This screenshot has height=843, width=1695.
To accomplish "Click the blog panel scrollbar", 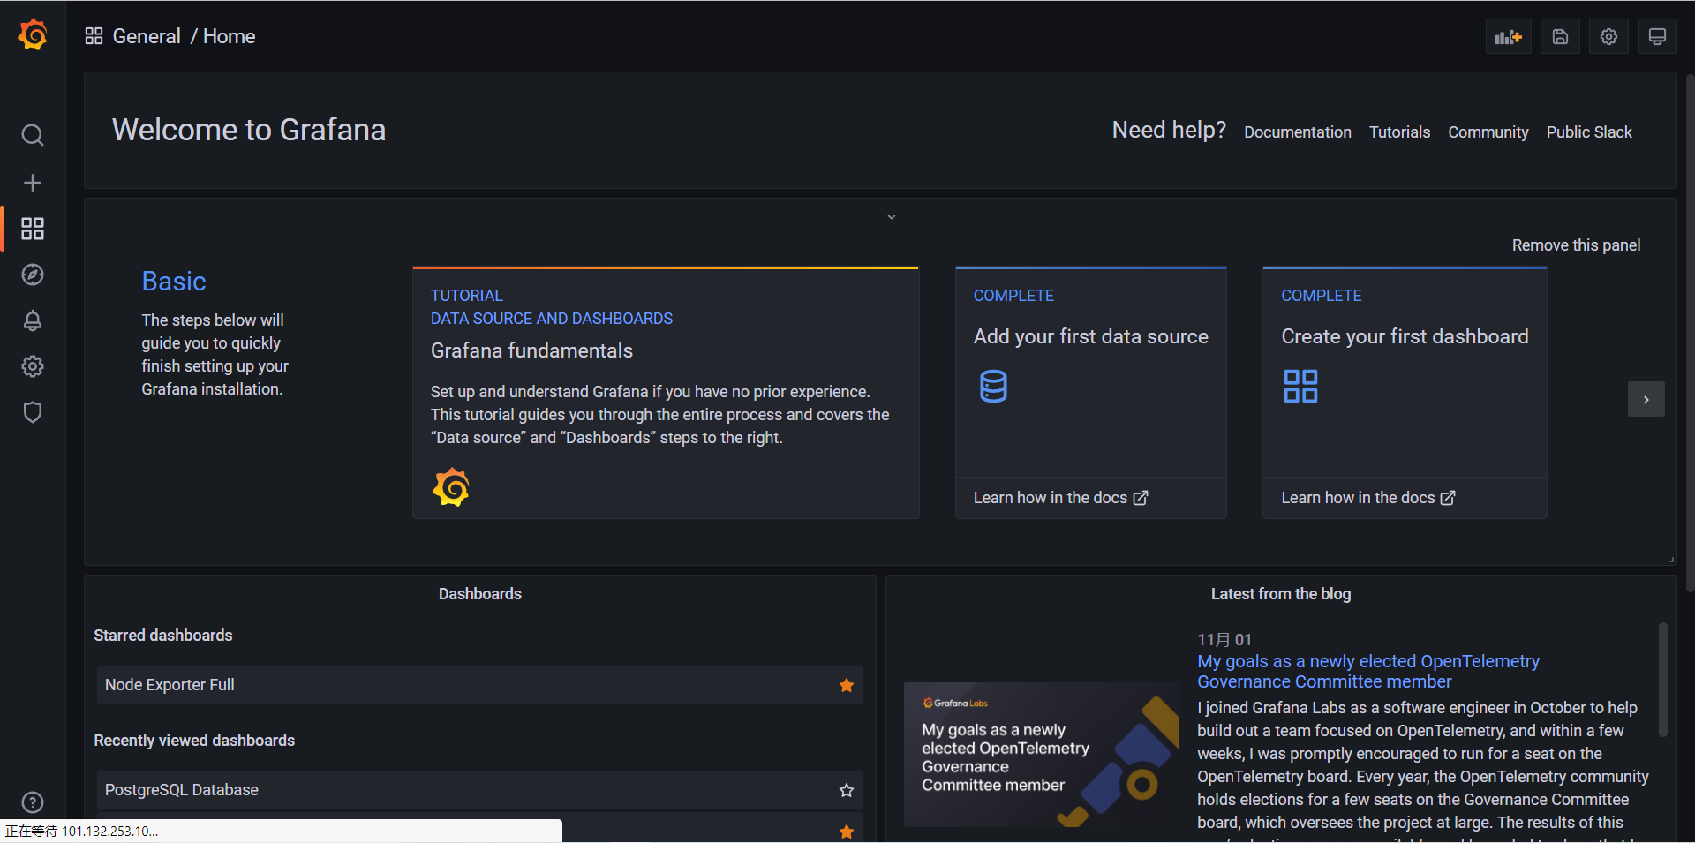I will tap(1663, 680).
